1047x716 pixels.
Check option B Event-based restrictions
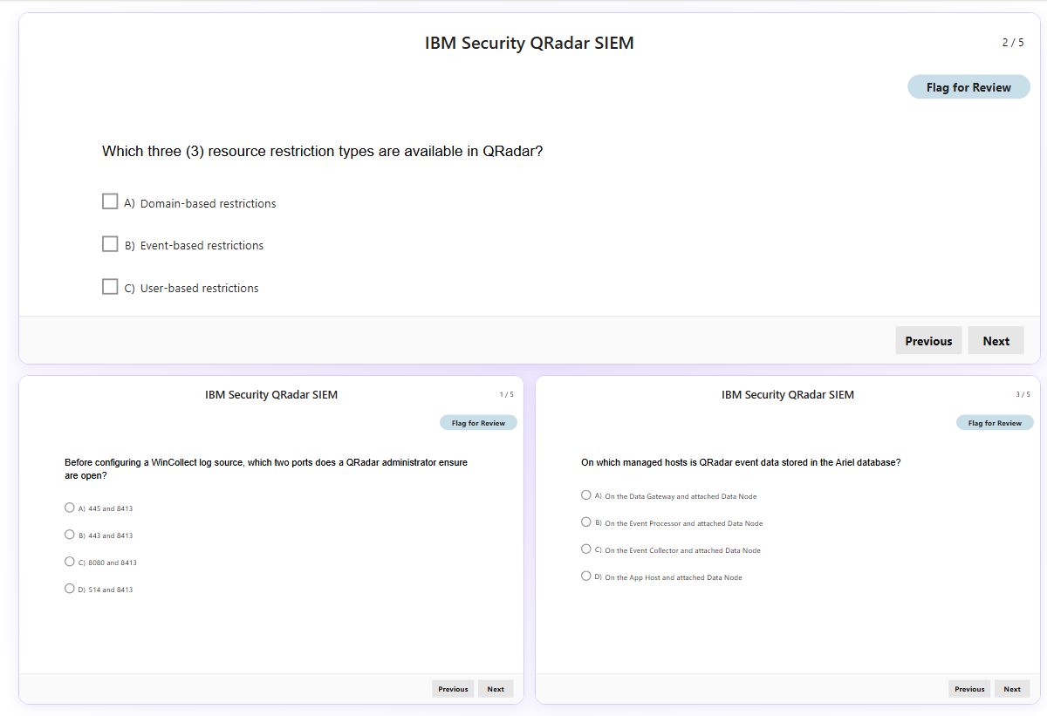110,244
